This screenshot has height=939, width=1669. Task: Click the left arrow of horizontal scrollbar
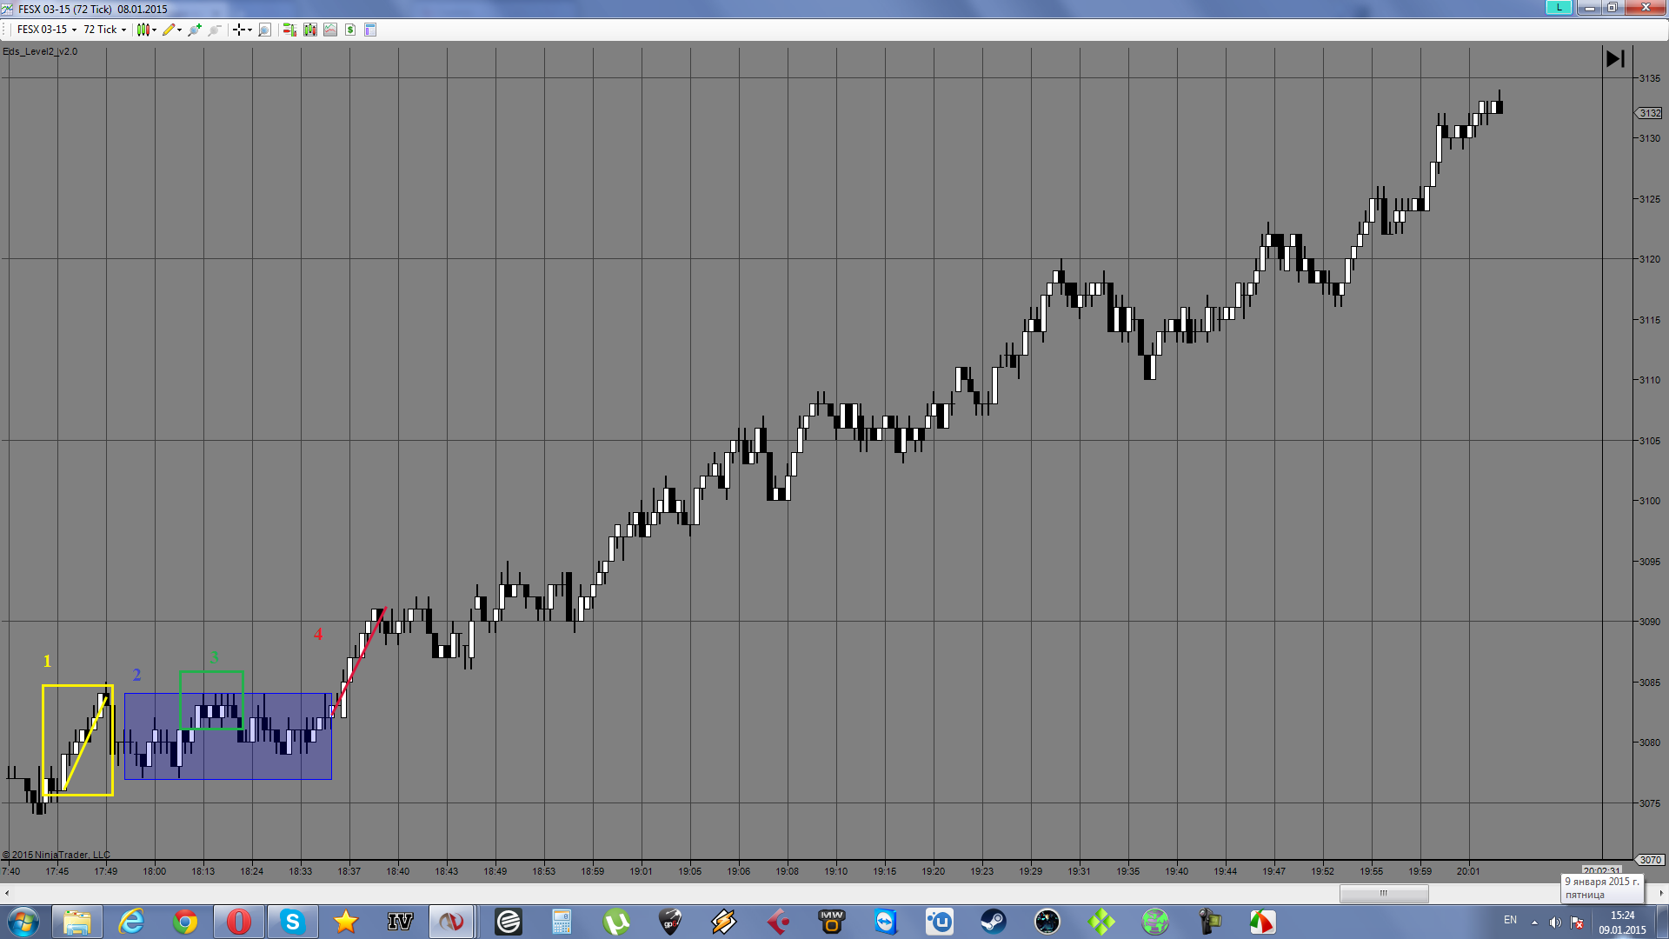click(x=7, y=893)
